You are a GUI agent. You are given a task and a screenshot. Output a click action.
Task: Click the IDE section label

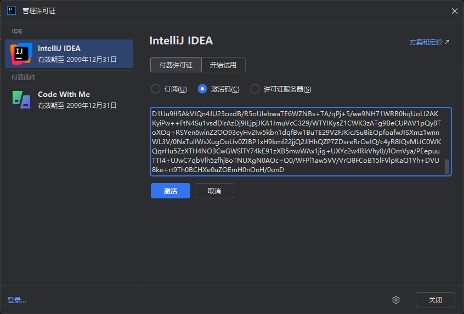(x=17, y=31)
